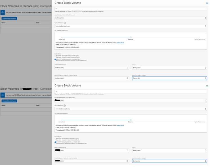Image resolution: width=210 pixels, height=167 pixels.
Task: Click the Lower Cost end of the lower form's slider
Action: tap(62, 120)
